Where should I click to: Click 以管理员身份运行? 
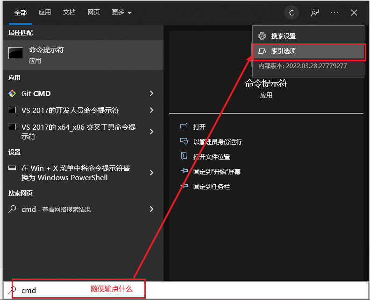coord(217,142)
